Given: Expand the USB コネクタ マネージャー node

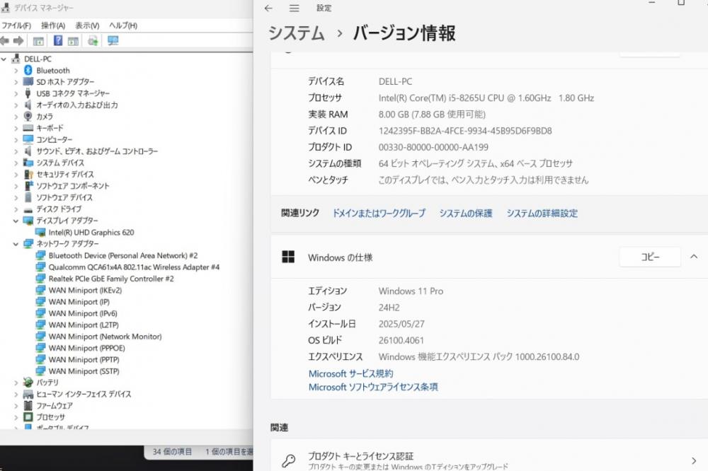Looking at the screenshot, I should click(x=16, y=94).
